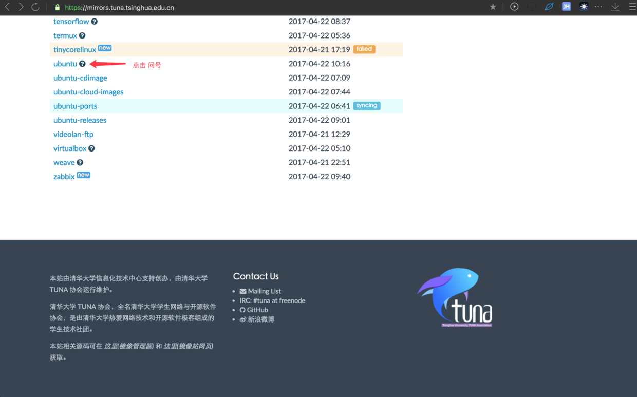
Task: Click help question mark next to tensorflow
Action: point(95,22)
